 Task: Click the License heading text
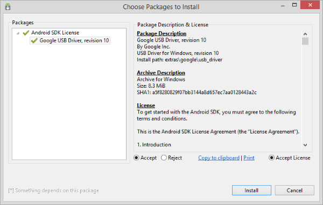146,105
